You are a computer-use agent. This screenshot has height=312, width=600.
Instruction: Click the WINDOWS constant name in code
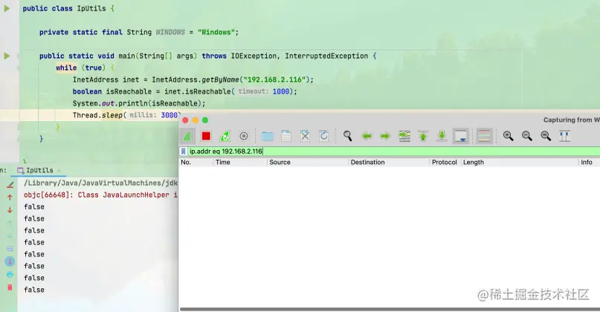170,32
